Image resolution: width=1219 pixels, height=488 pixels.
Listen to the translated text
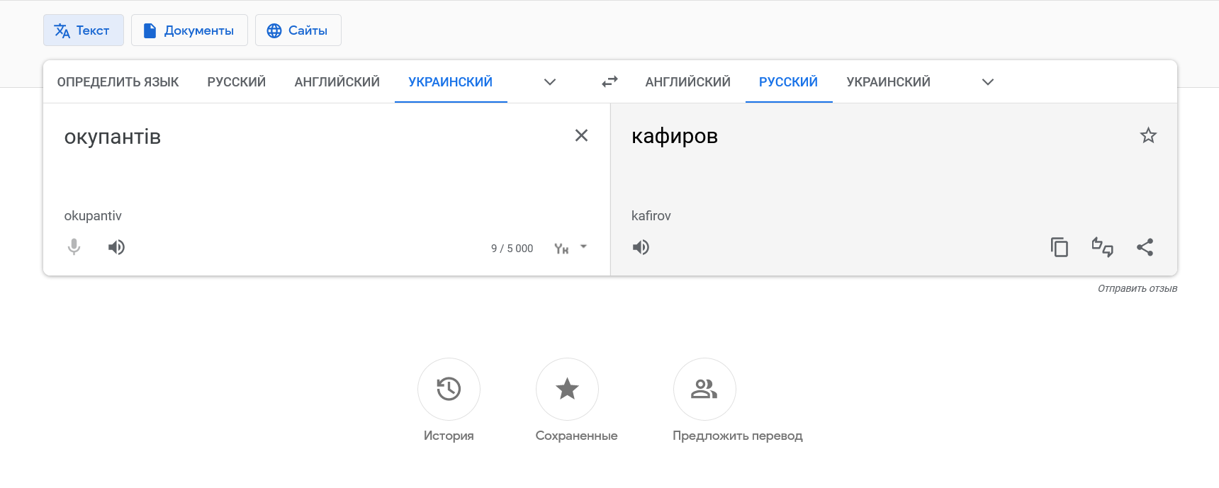pyautogui.click(x=641, y=247)
